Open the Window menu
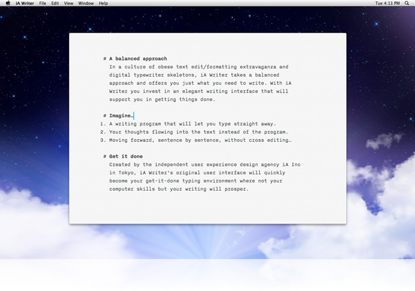Image resolution: width=415 pixels, height=291 pixels. coord(86,3)
